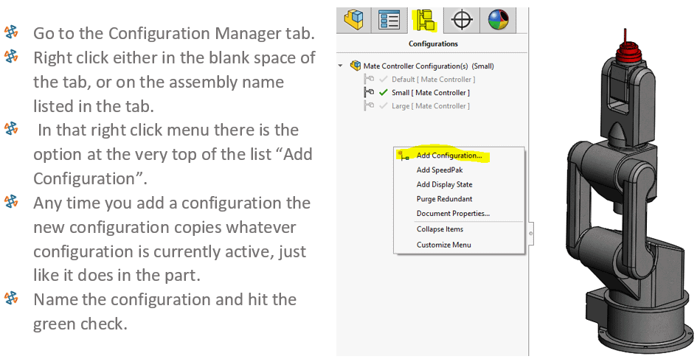Select Collapse Items in context menu

(x=440, y=229)
